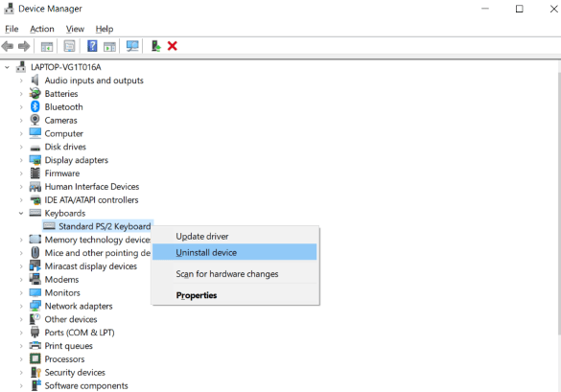This screenshot has height=392, width=561.
Task: Expand the Bluetooth category
Action: pyautogui.click(x=21, y=107)
